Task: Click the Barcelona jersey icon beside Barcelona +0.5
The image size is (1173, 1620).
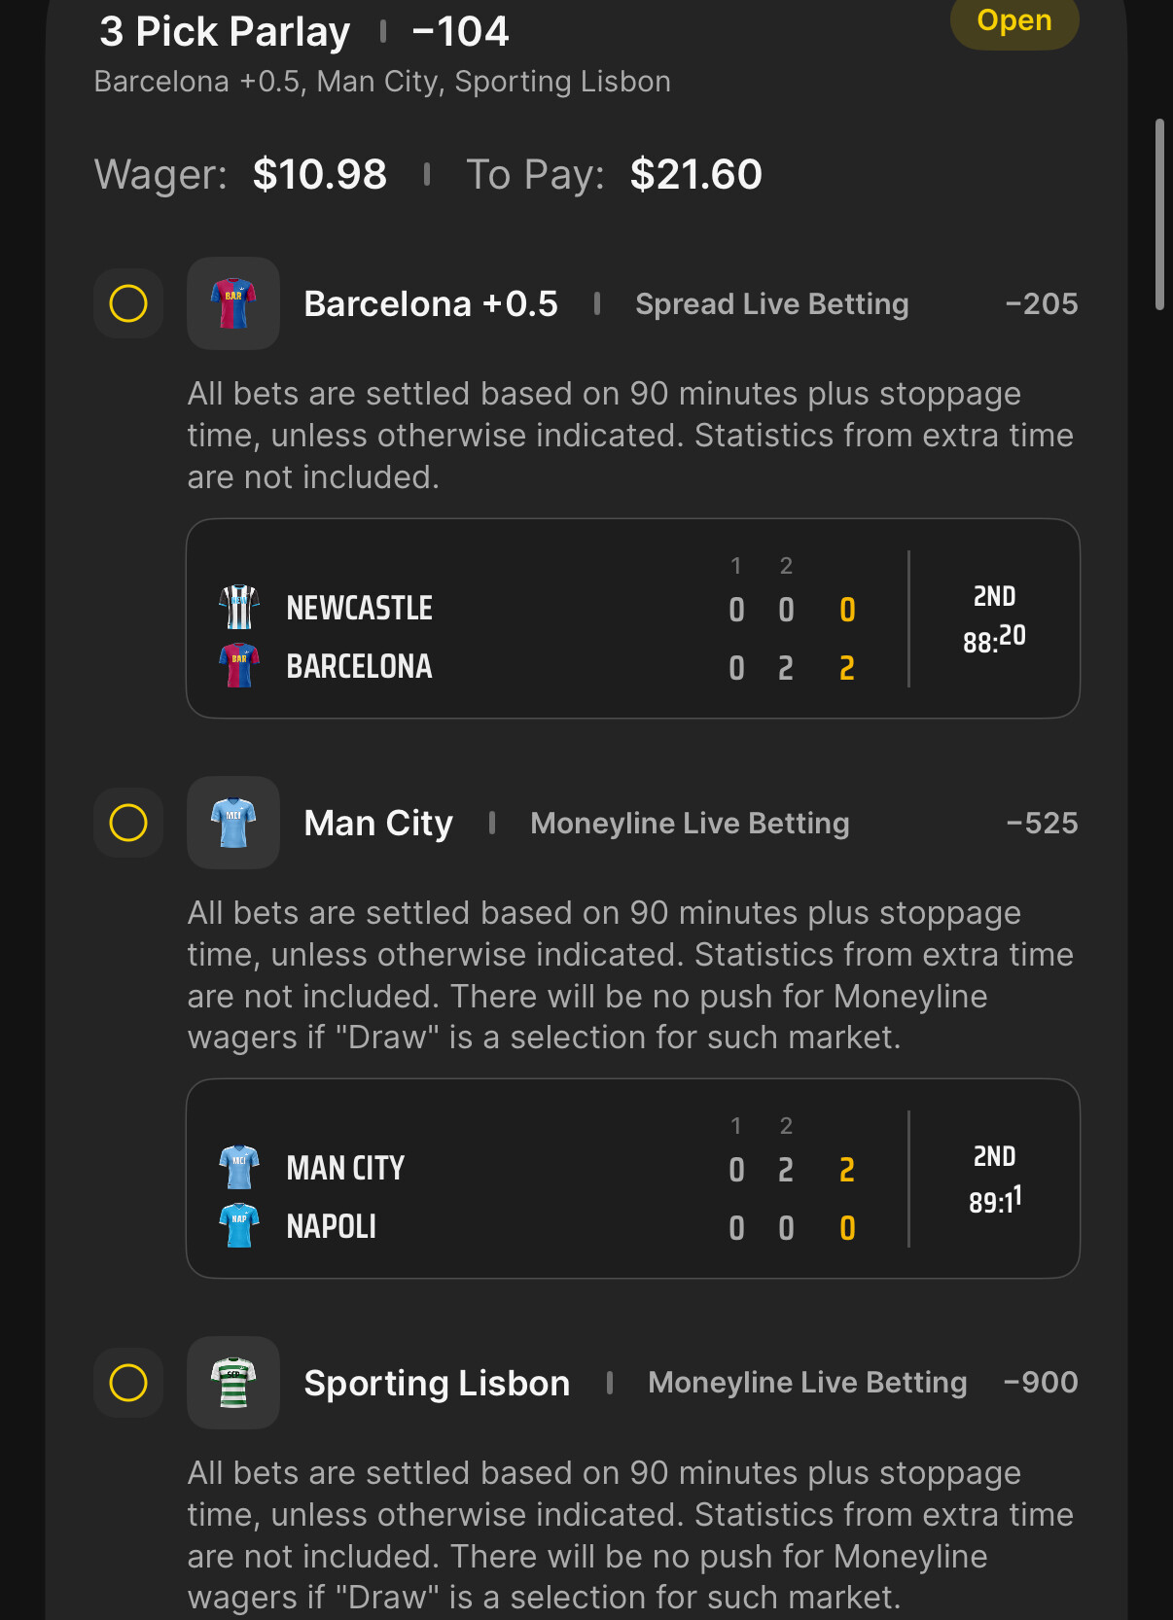Action: 233,303
